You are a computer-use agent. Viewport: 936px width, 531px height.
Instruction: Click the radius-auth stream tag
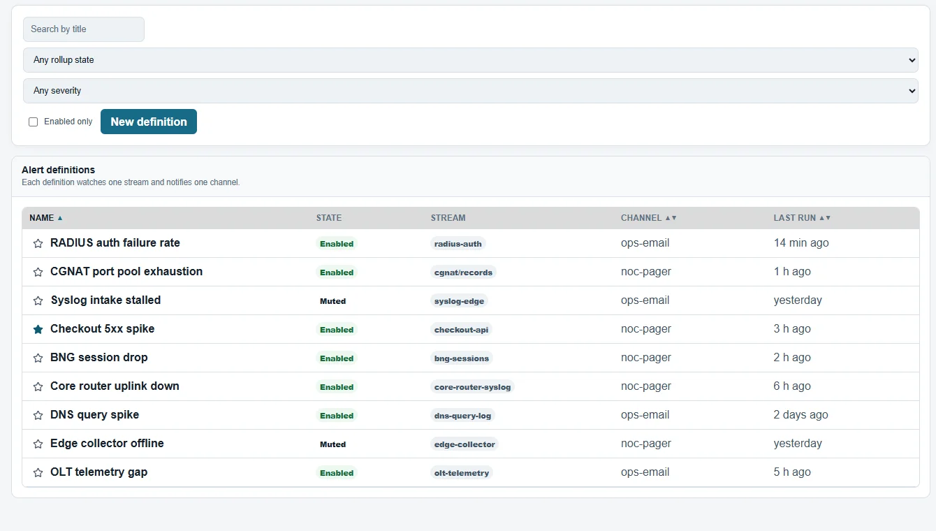[x=458, y=244]
